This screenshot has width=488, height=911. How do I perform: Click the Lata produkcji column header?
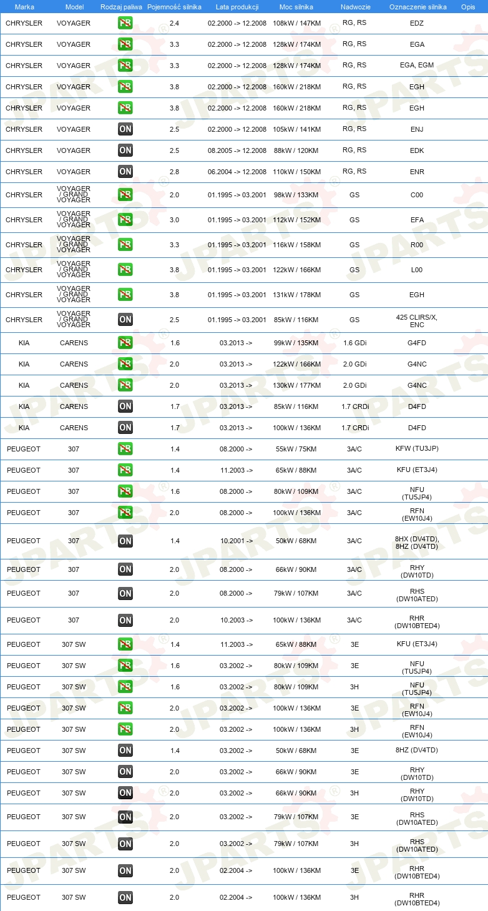(237, 7)
